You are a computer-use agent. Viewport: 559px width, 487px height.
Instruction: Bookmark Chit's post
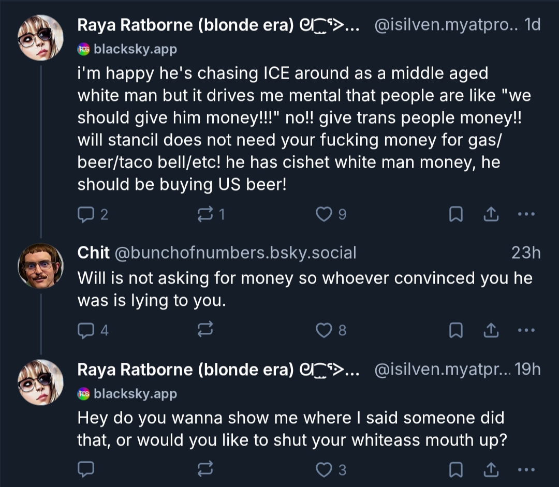455,330
